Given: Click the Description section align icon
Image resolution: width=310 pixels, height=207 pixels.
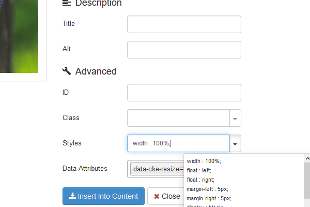Looking at the screenshot, I should click(x=66, y=3).
